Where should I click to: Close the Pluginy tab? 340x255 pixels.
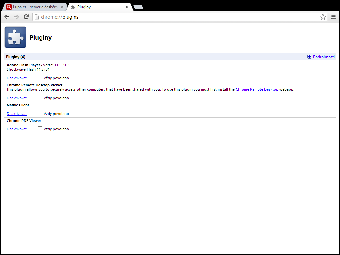tap(127, 7)
